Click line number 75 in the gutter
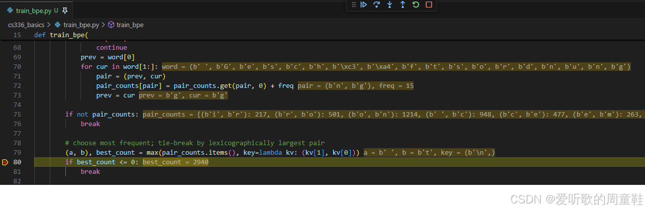This screenshot has height=210, width=645. coord(17,115)
